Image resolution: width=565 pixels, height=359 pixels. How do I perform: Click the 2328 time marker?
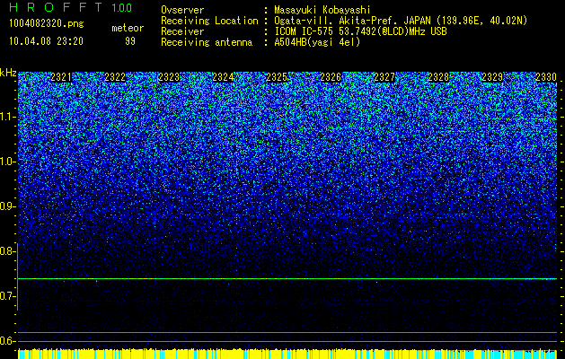438,77
